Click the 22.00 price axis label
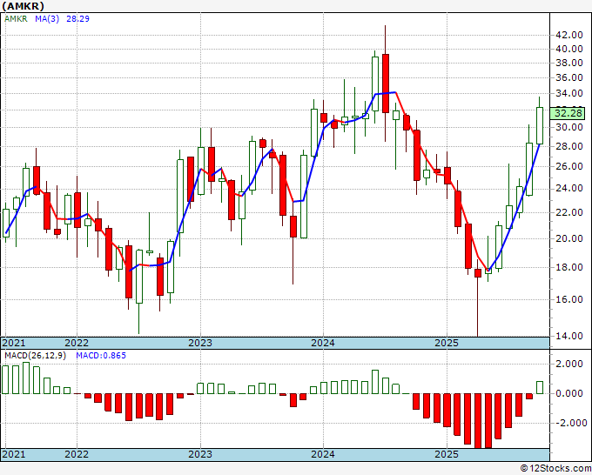The image size is (592, 475). pyautogui.click(x=569, y=212)
